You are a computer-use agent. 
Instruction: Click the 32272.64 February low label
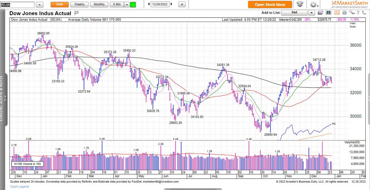coord(84,91)
